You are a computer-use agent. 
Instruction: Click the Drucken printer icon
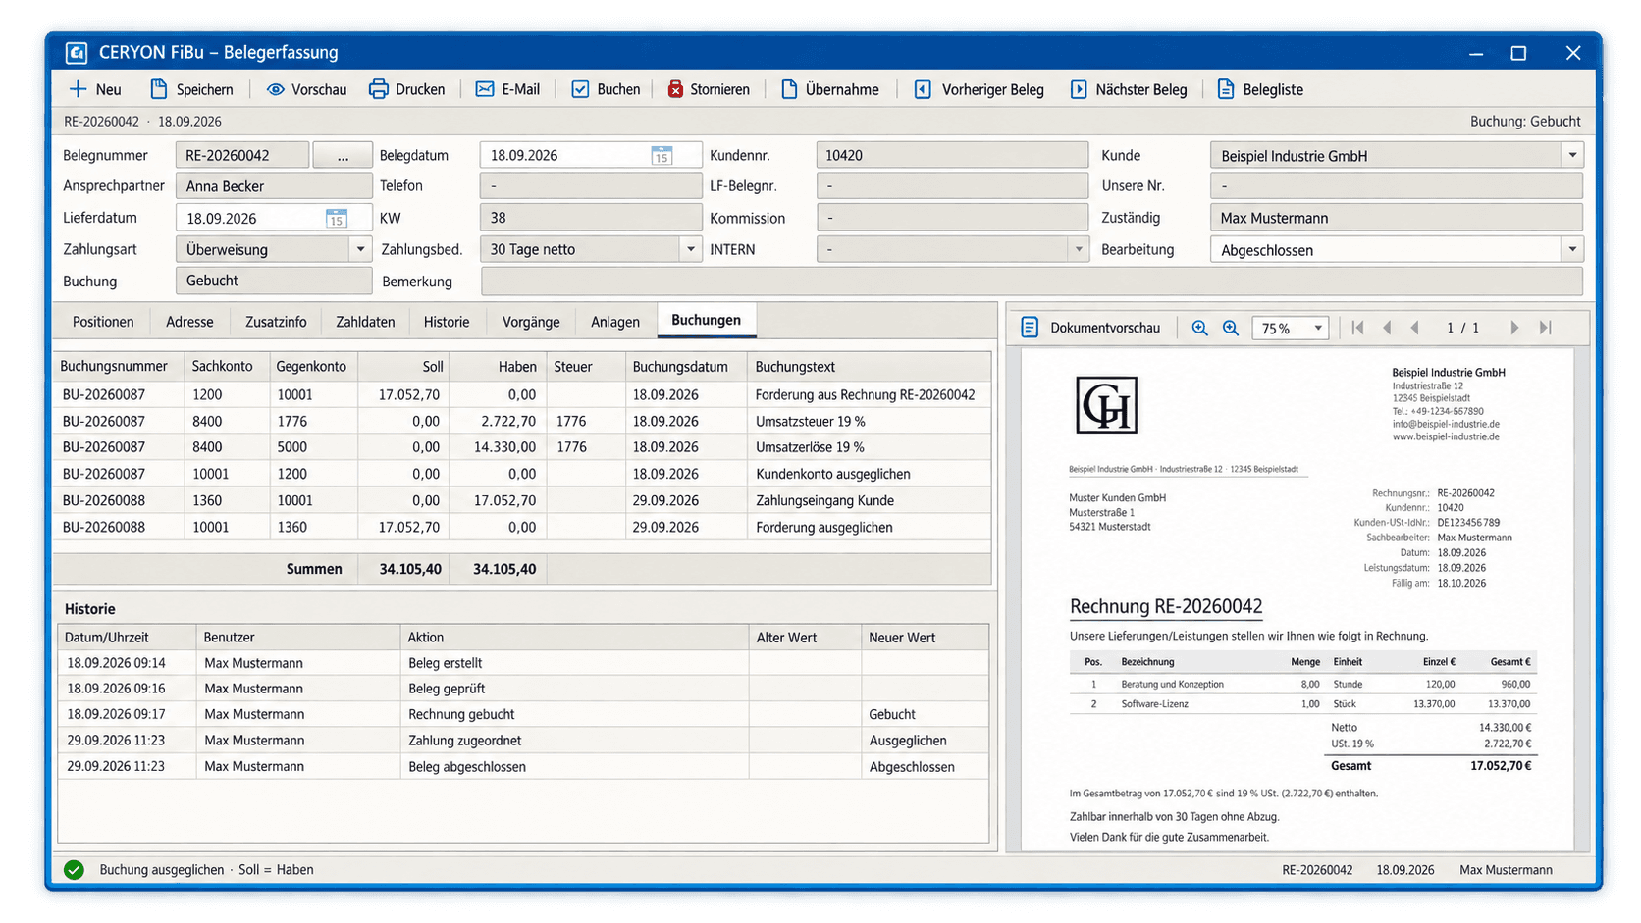point(378,89)
